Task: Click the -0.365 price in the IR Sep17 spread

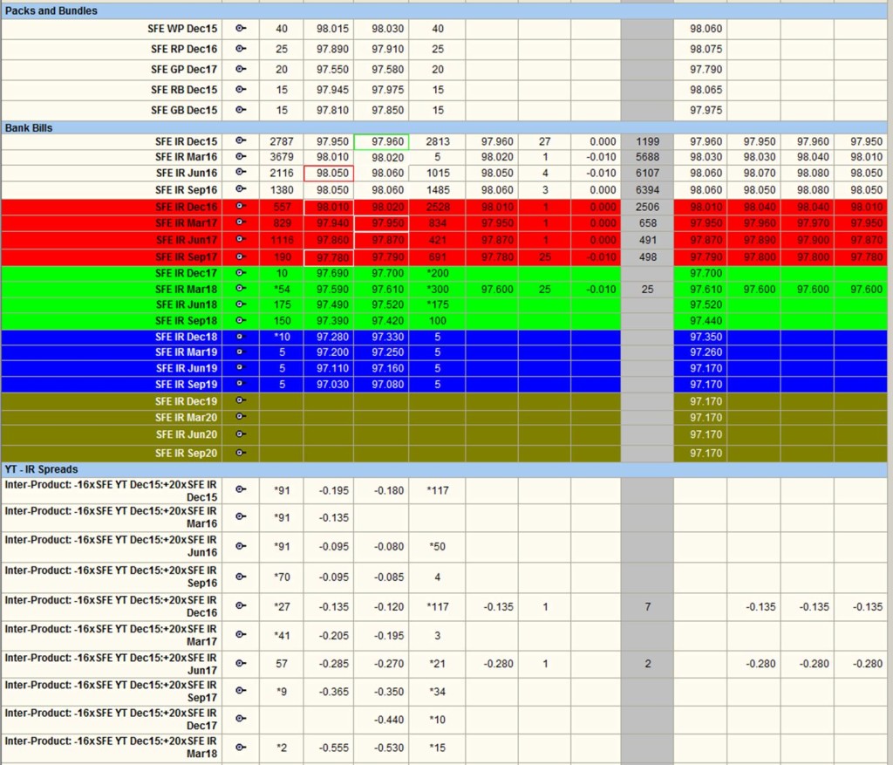Action: (334, 692)
